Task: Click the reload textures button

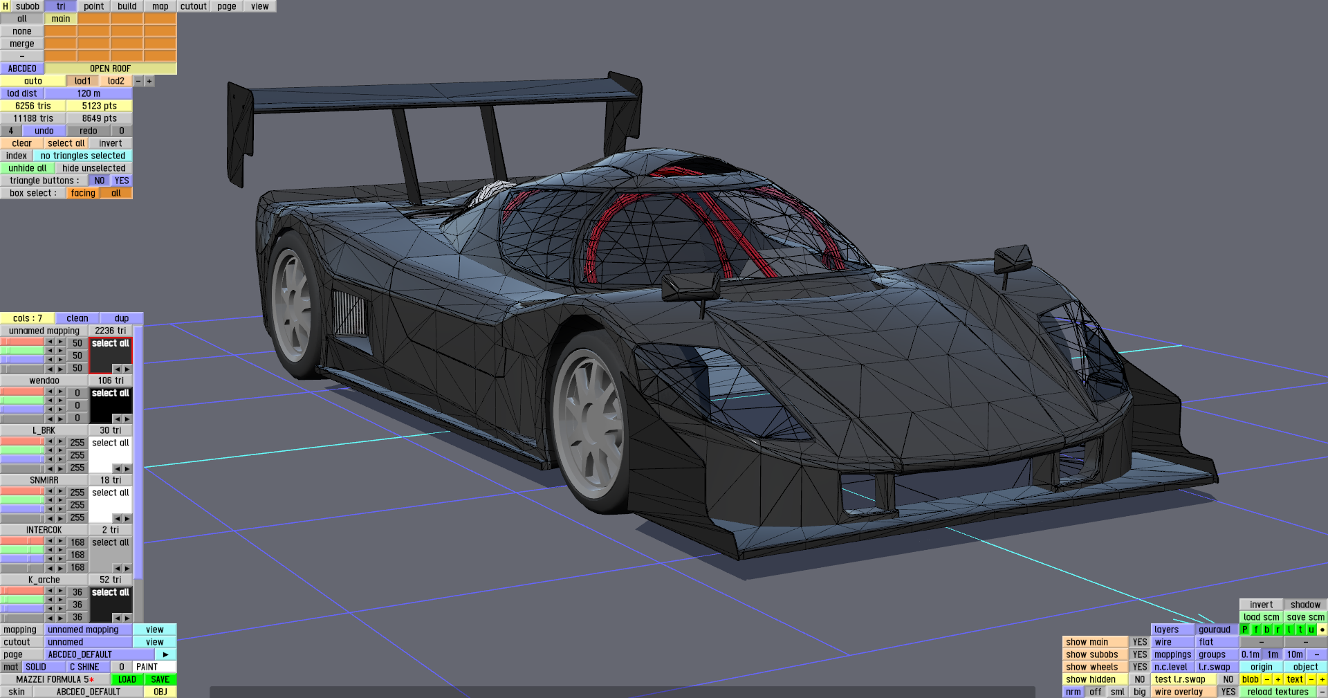Action: (x=1278, y=692)
